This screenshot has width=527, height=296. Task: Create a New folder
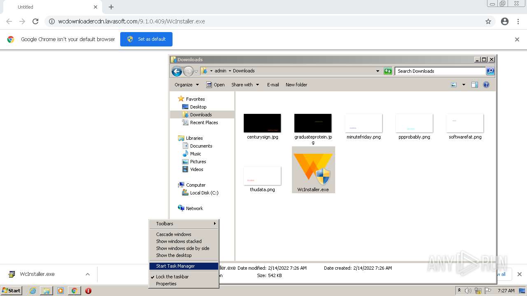pyautogui.click(x=296, y=85)
